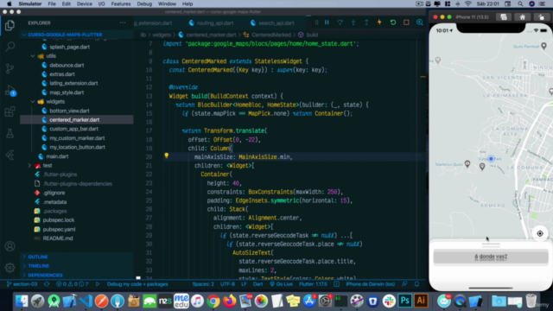The height and width of the screenshot is (311, 553).
Task: Open the Extensions view
Action: tap(10, 111)
